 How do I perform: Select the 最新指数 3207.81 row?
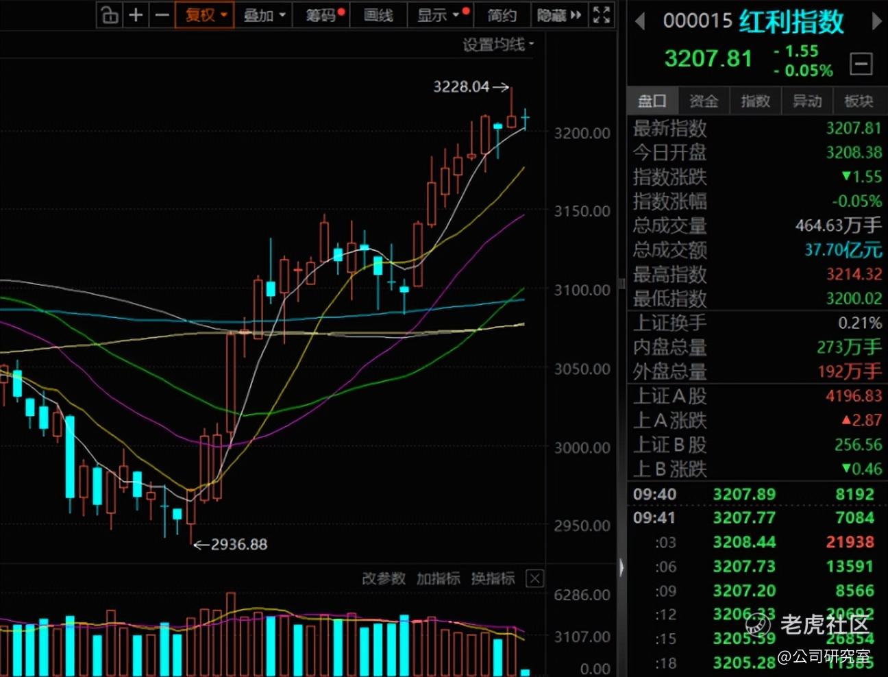(757, 128)
